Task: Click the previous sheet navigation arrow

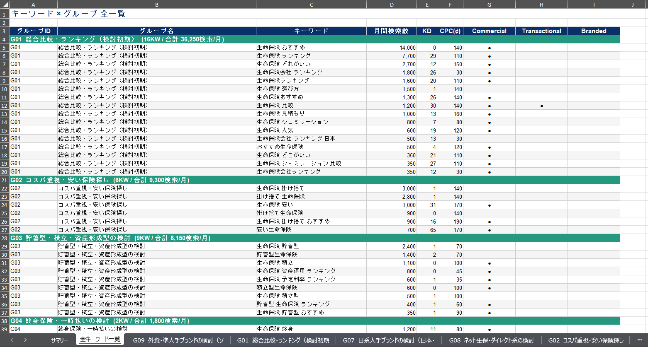Action: click(x=12, y=340)
